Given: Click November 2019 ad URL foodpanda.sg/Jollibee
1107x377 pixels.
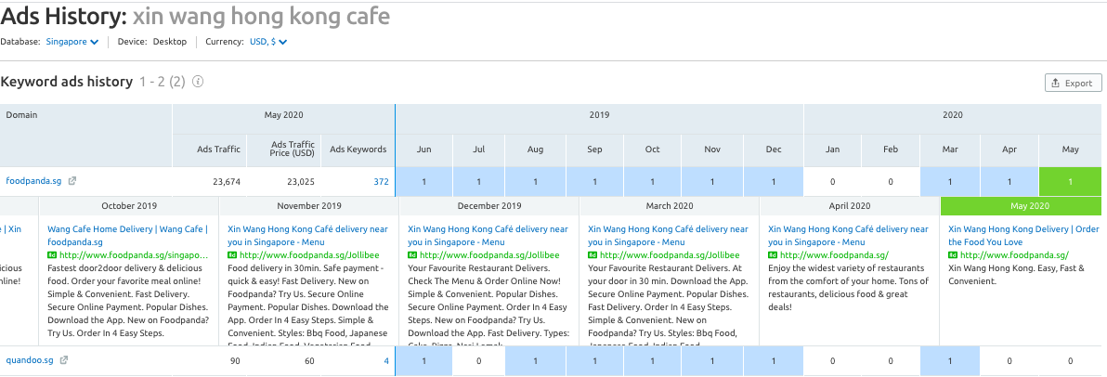Looking at the screenshot, I should [x=308, y=254].
